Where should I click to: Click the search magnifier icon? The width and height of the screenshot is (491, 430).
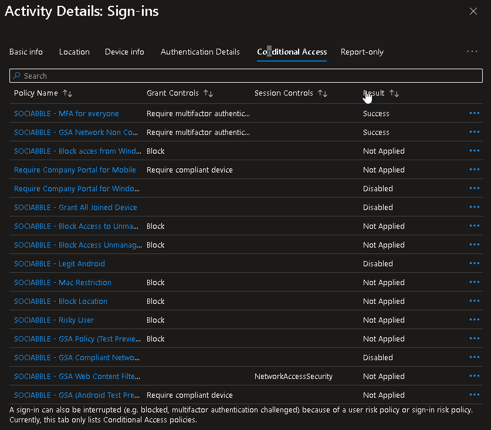pos(16,76)
